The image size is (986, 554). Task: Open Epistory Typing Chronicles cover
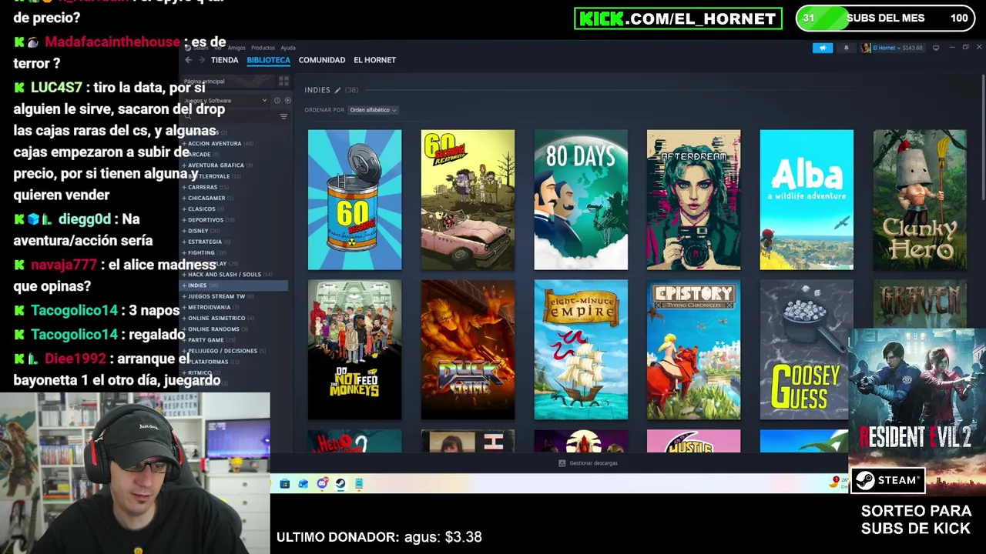pos(693,350)
